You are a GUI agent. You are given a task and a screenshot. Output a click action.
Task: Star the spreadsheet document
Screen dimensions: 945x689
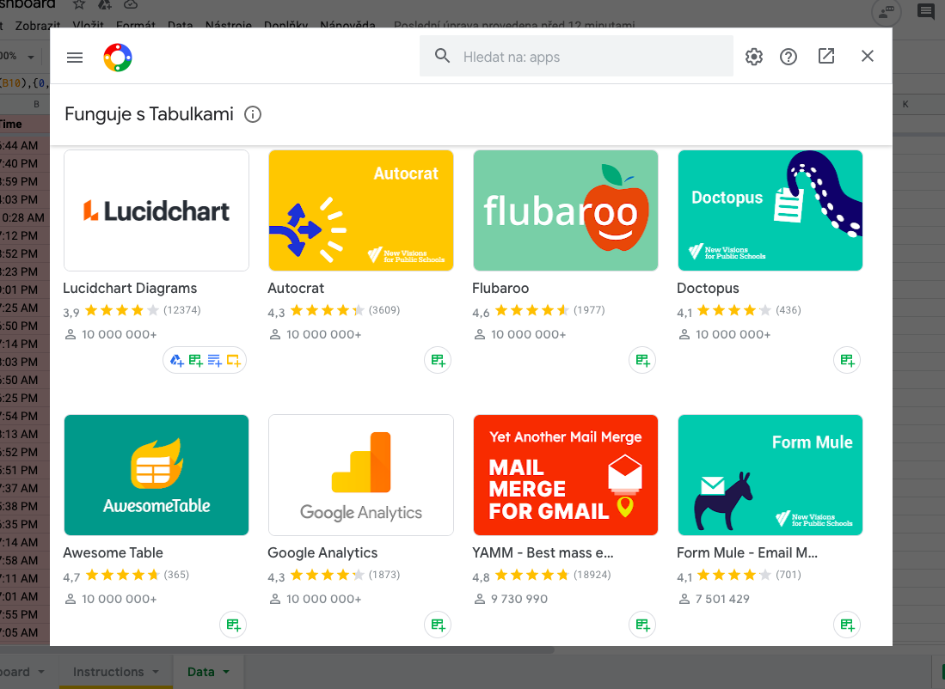(x=79, y=5)
